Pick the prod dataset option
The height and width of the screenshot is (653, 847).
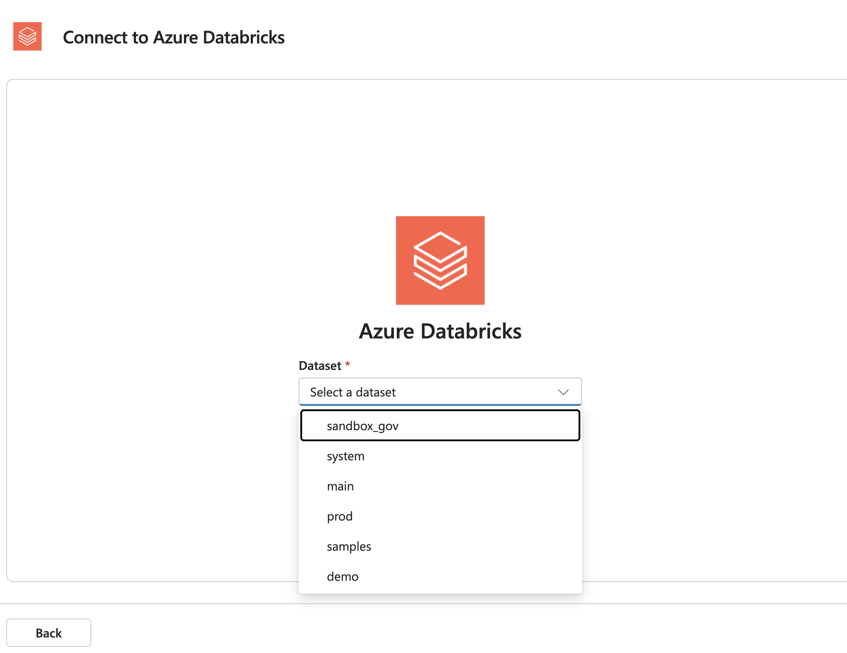[440, 516]
